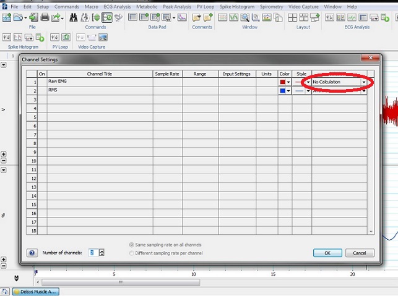Open the color dropdown for Raw EMG
This screenshot has width=398, height=296.
pos(288,82)
